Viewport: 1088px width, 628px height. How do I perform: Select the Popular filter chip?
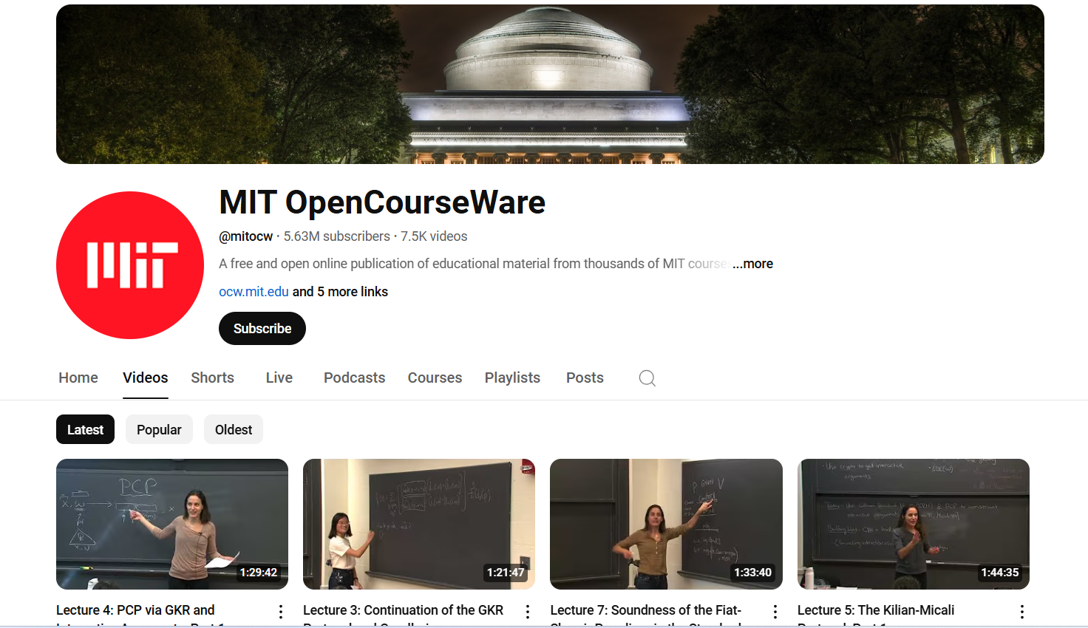point(159,429)
